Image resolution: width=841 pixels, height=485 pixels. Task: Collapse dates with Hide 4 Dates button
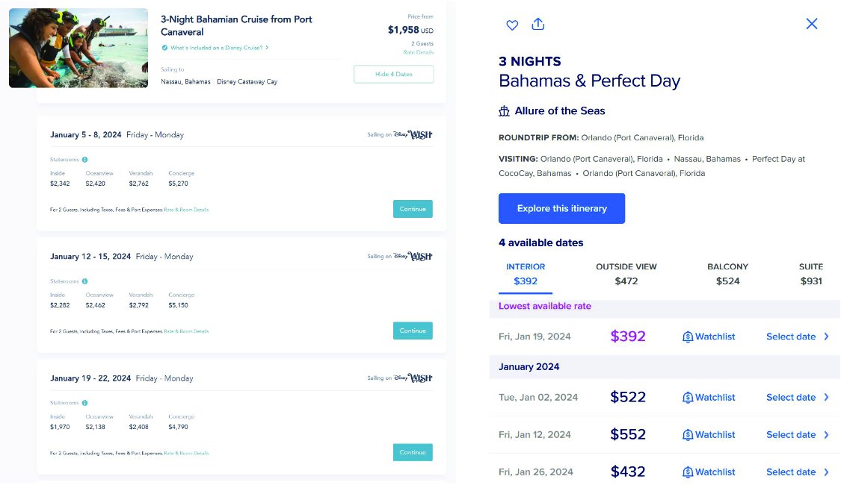[x=394, y=75]
